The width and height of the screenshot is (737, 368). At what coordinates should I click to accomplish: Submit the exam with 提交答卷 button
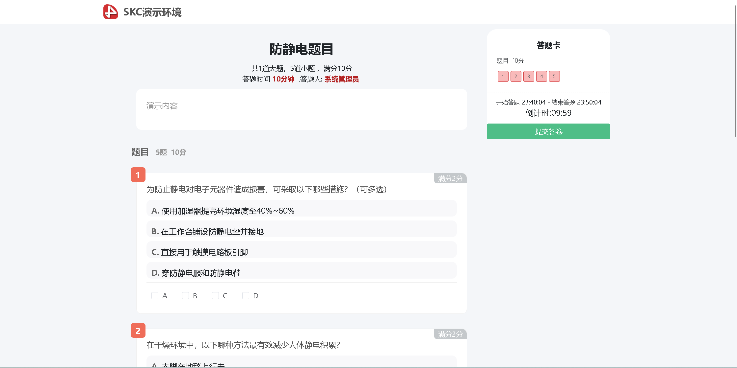(548, 131)
